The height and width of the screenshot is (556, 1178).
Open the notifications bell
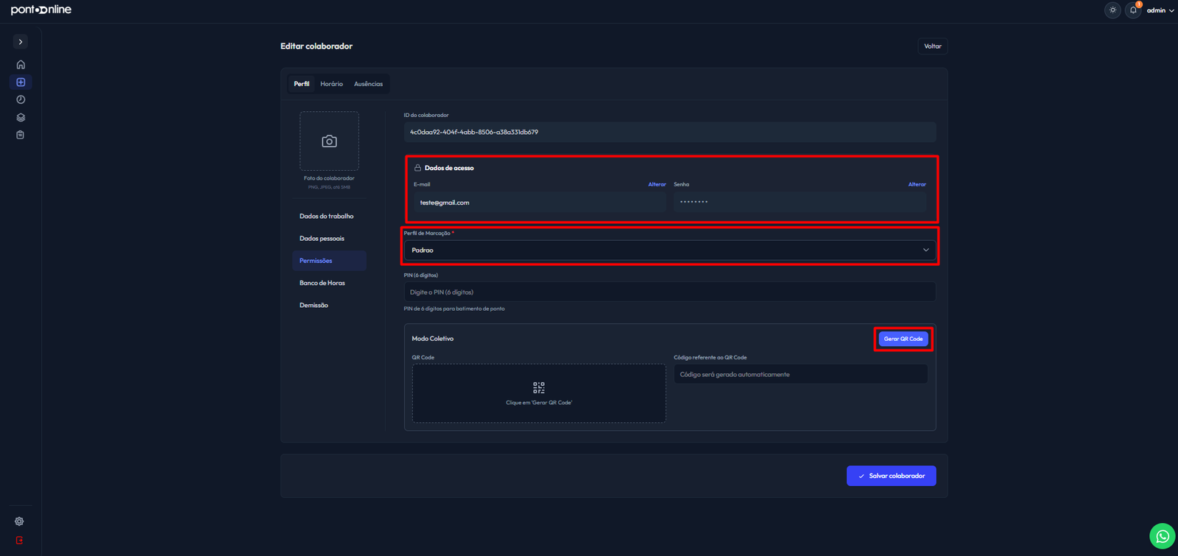(1133, 10)
